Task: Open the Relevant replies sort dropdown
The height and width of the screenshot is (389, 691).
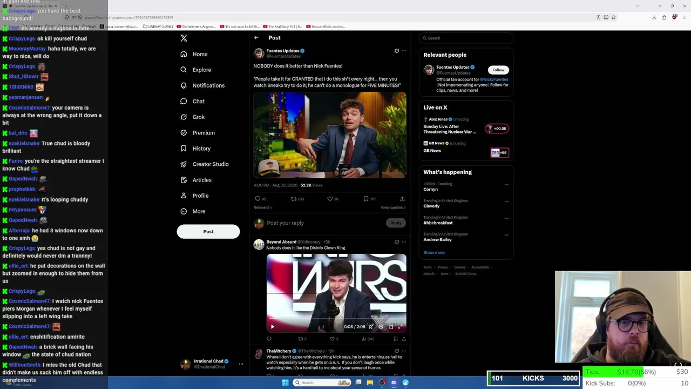Action: [x=263, y=207]
